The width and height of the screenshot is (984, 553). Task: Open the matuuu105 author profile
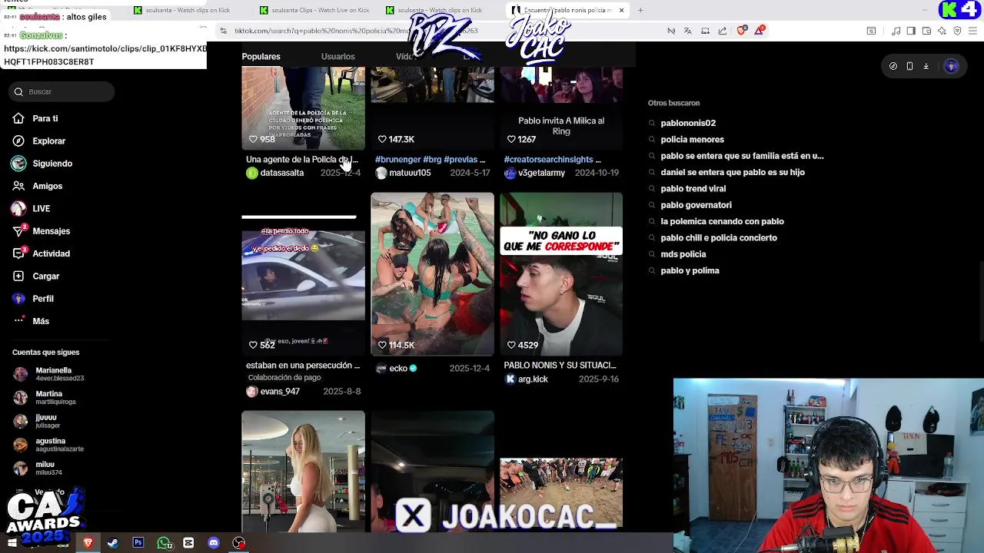pyautogui.click(x=409, y=173)
